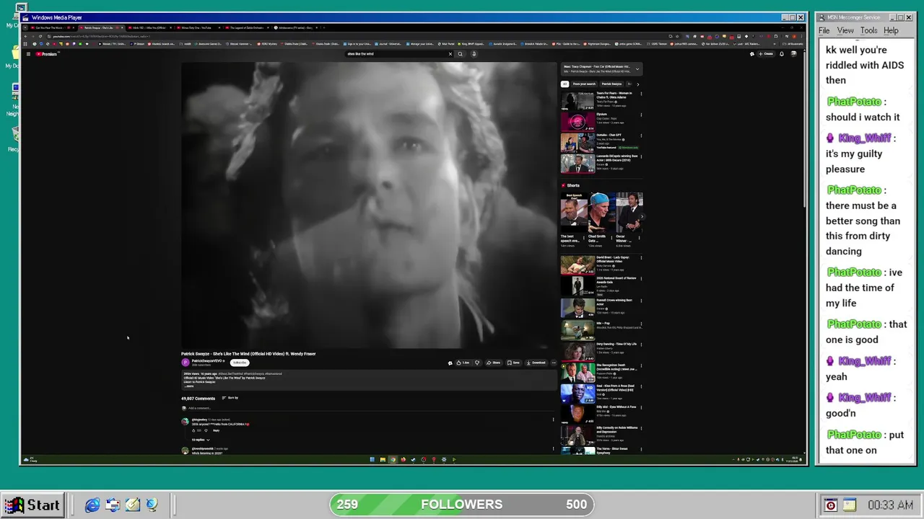924x519 pixels.
Task: Open Billy Idol Eyes Without A Face video
Action: [577, 414]
